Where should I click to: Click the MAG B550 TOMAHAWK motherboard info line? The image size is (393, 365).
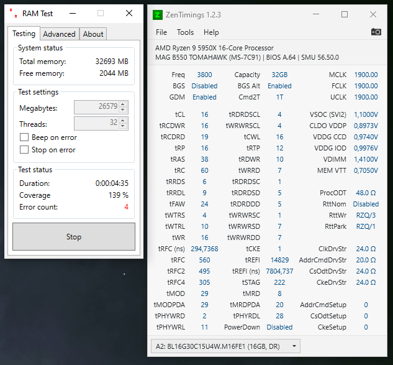(247, 57)
